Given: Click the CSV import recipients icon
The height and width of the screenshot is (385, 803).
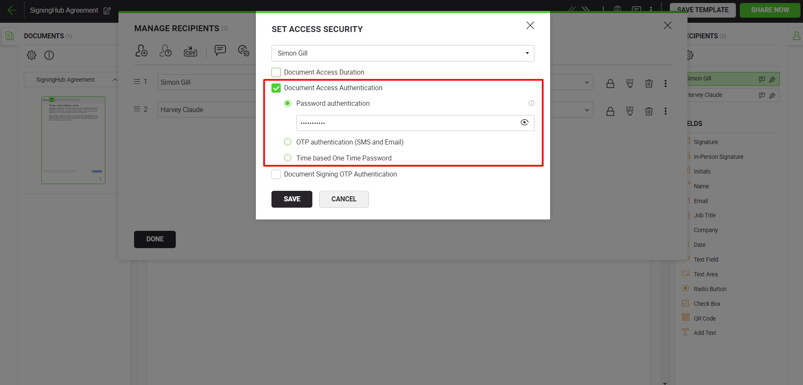Looking at the screenshot, I should (x=191, y=51).
